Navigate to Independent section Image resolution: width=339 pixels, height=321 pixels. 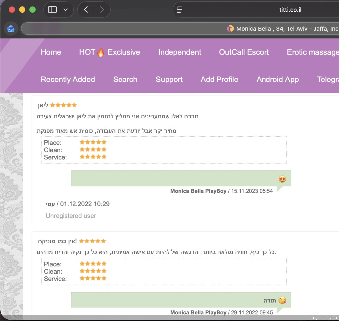(179, 52)
